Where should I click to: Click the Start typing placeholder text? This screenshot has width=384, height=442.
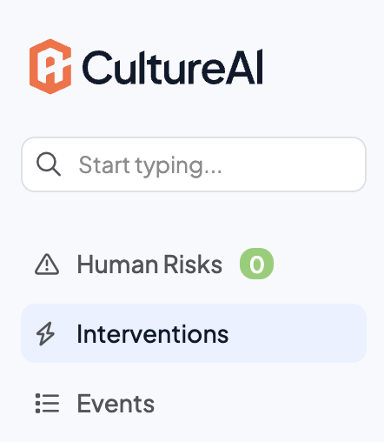tap(150, 165)
